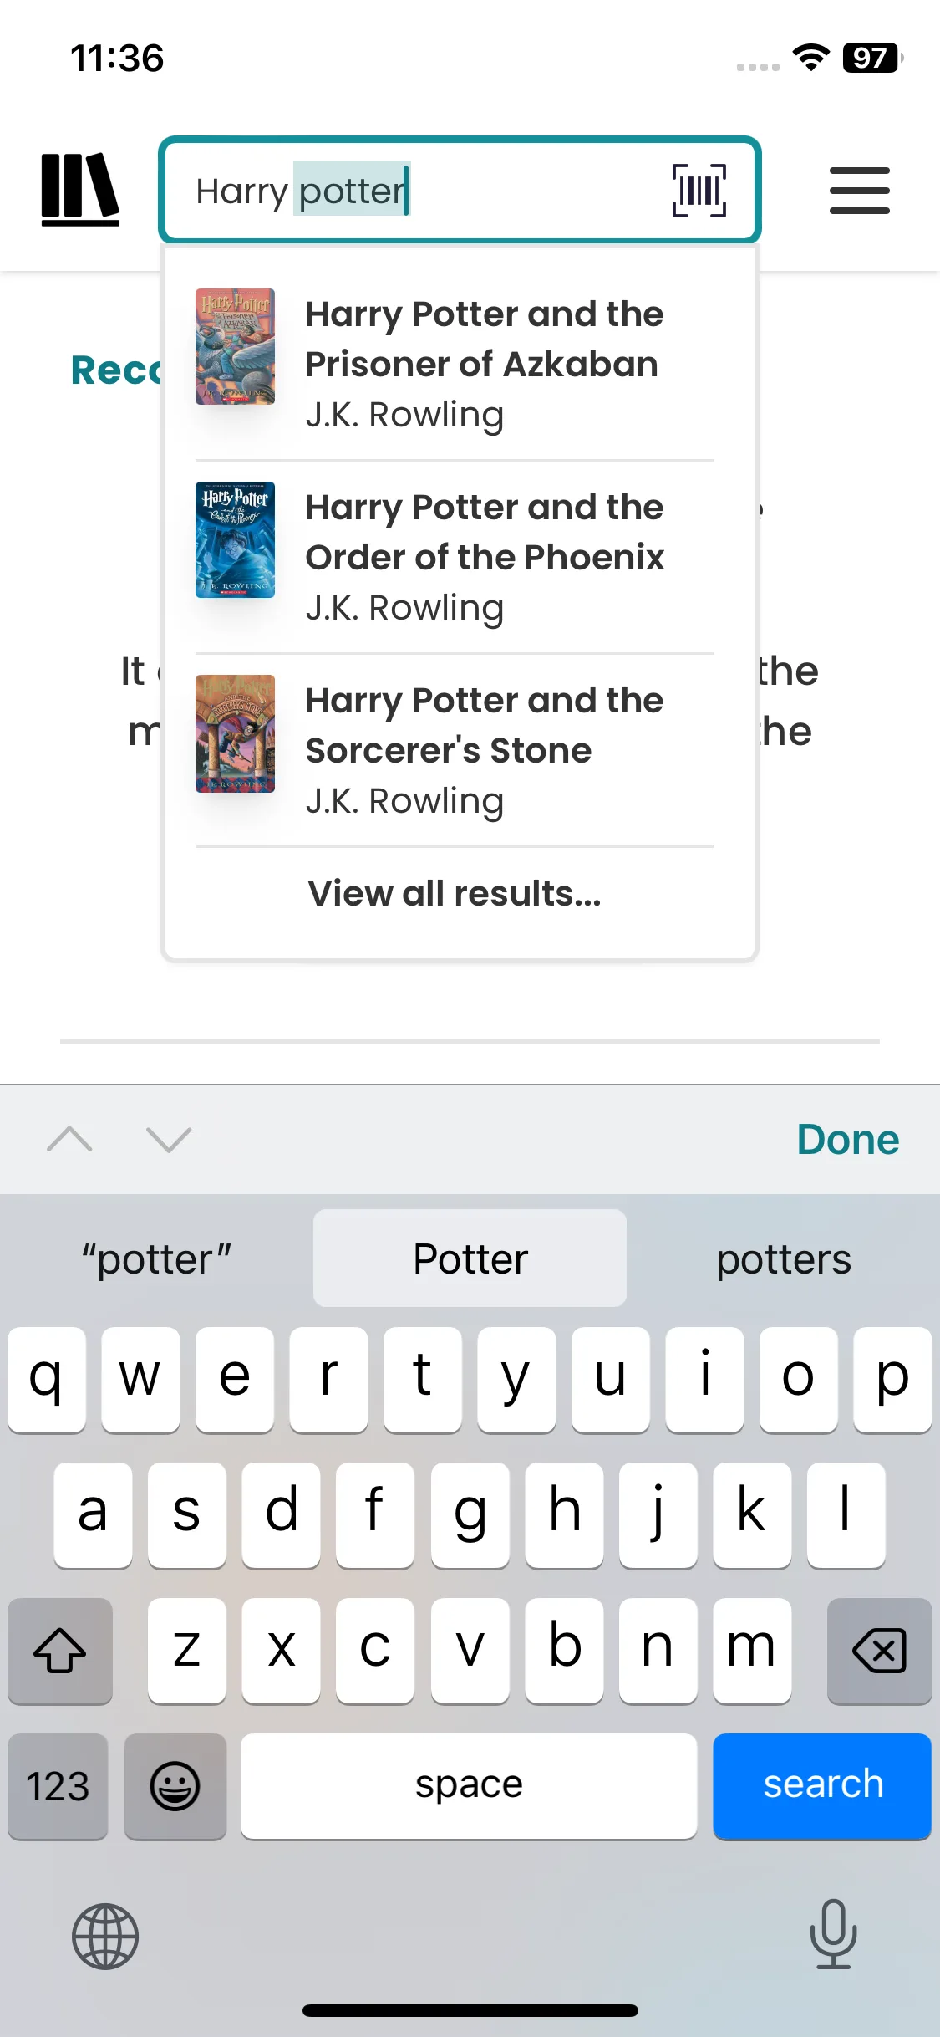Jump to next field with down chevron
The image size is (940, 2037).
click(169, 1139)
